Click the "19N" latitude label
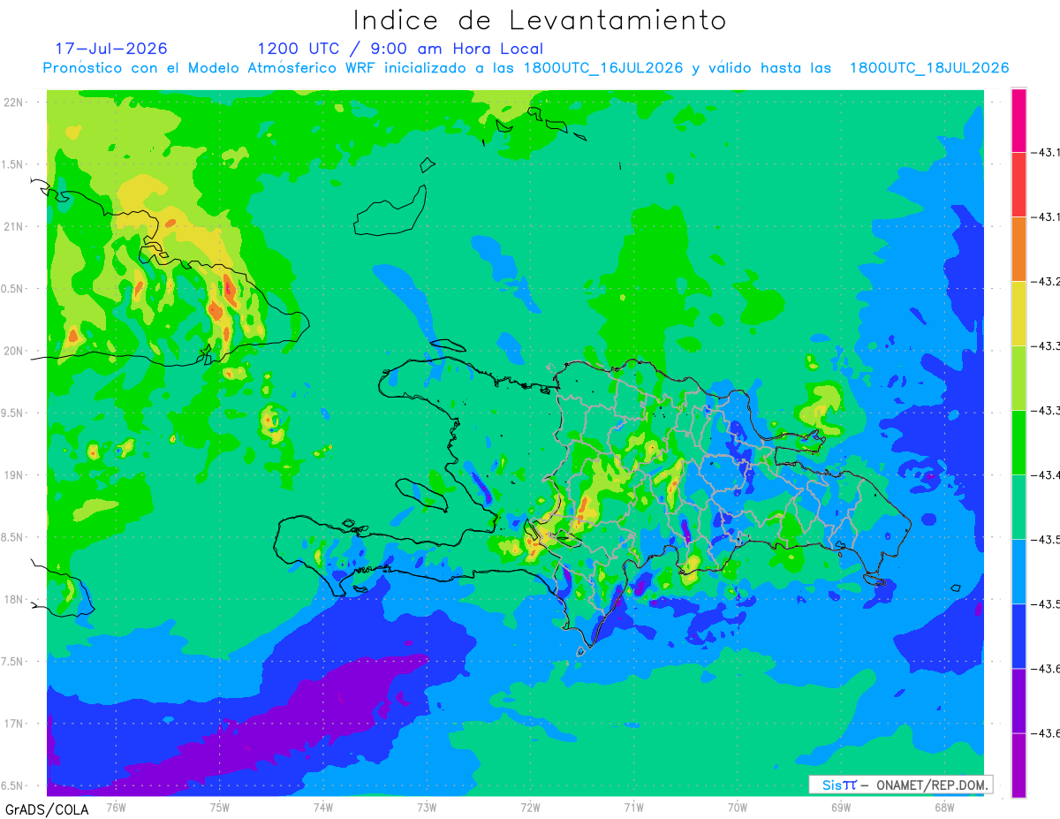Screen dimensions: 1060x819 [x=14, y=475]
